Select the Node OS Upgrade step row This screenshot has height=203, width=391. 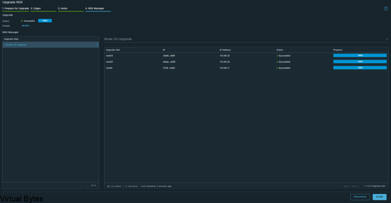[51, 45]
